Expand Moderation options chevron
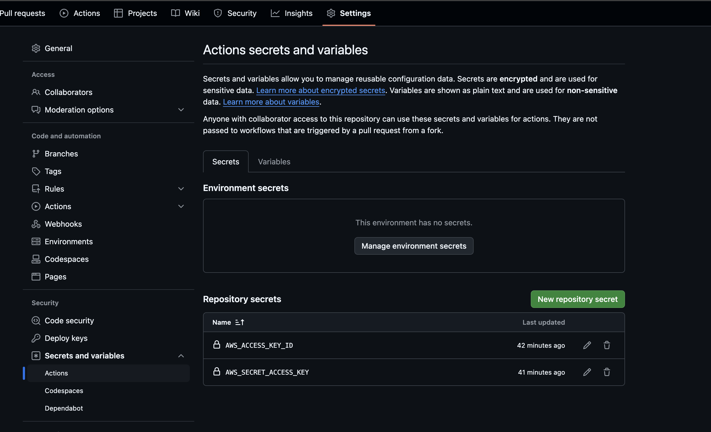 pyautogui.click(x=181, y=110)
